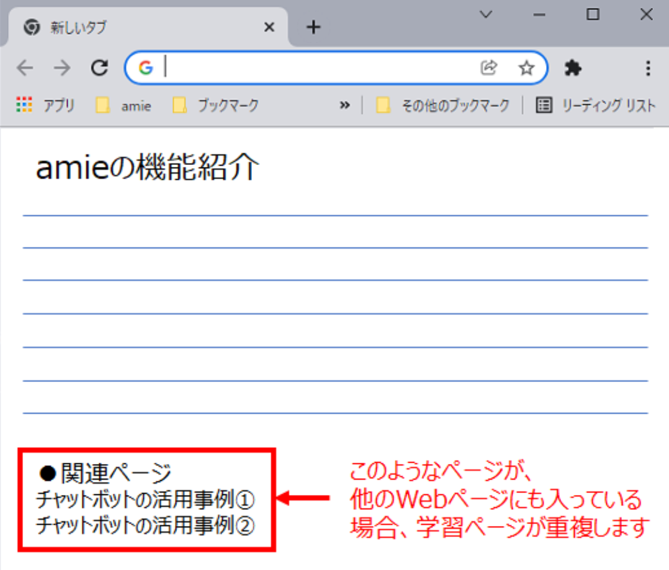669x570 pixels.
Task: Open Chrome three-dot menu
Action: (648, 68)
